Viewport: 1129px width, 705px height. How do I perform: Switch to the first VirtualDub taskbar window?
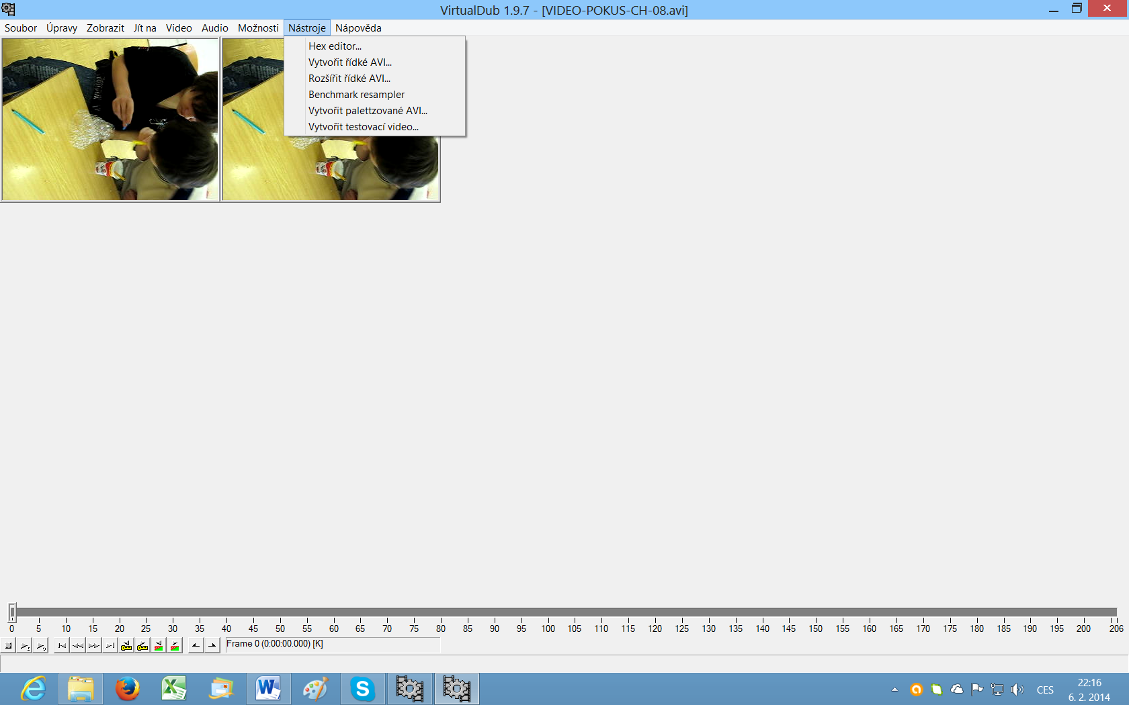409,689
